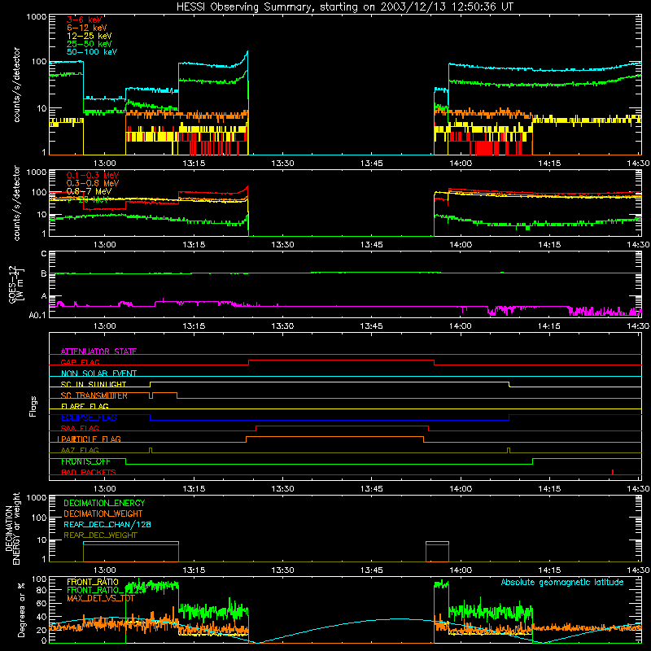Click the 25-50 keV legend entry

click(90, 44)
